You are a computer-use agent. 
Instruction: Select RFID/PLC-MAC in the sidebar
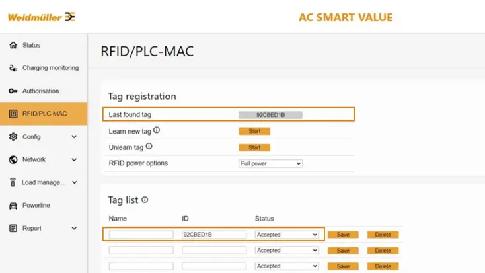tap(44, 114)
